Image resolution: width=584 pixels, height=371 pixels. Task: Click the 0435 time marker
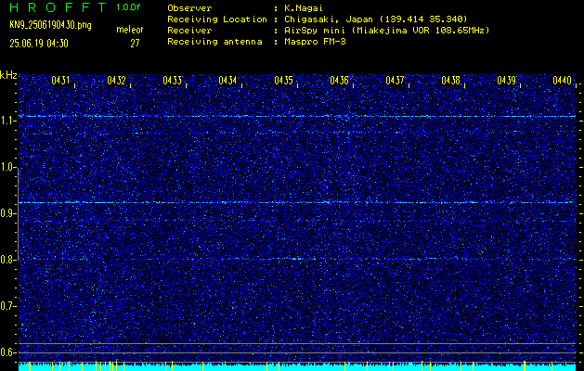pos(284,80)
